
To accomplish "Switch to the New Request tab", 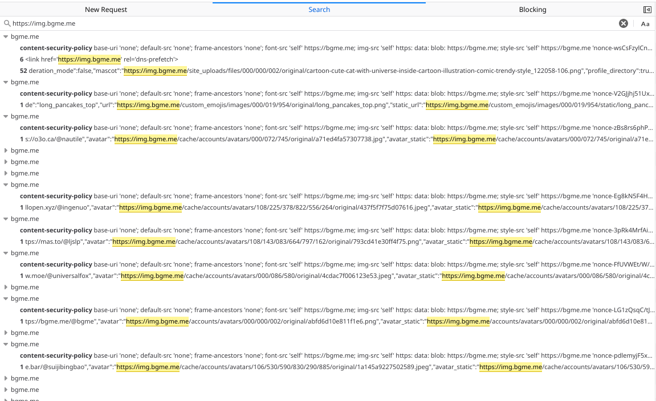I will pyautogui.click(x=106, y=10).
